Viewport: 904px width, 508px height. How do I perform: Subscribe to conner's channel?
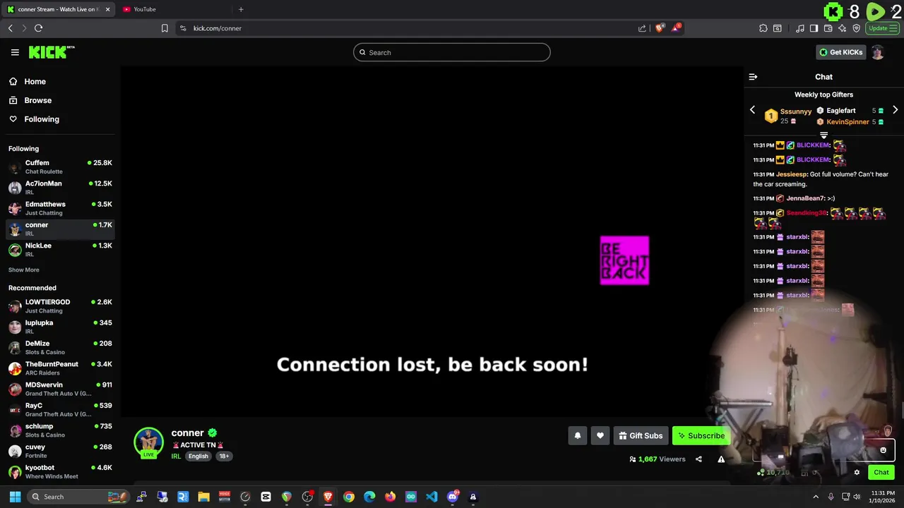pyautogui.click(x=701, y=436)
